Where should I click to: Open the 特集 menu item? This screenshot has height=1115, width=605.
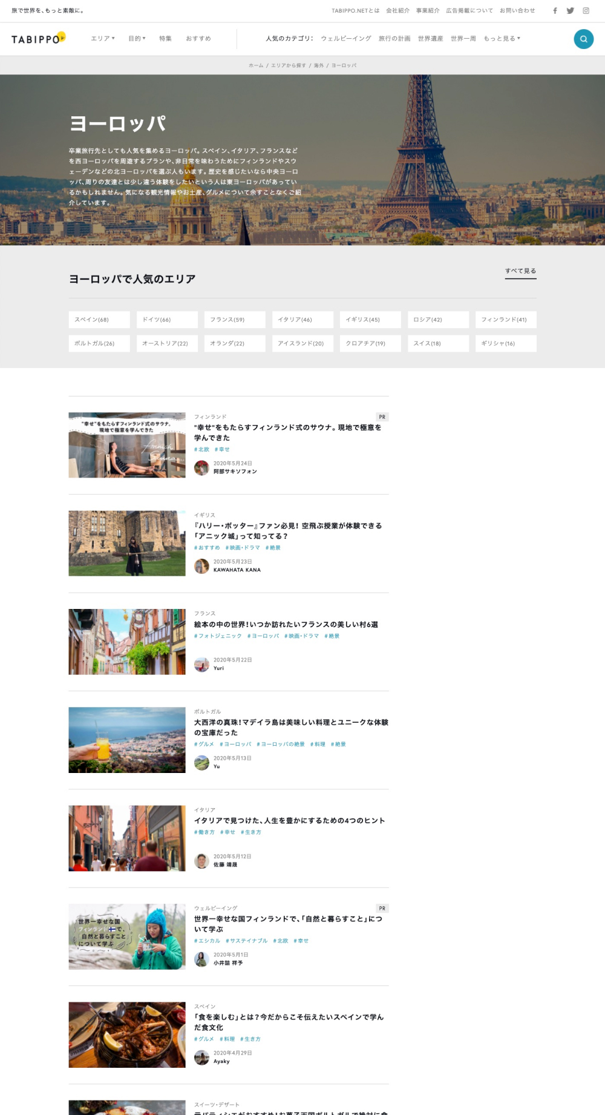pyautogui.click(x=165, y=39)
